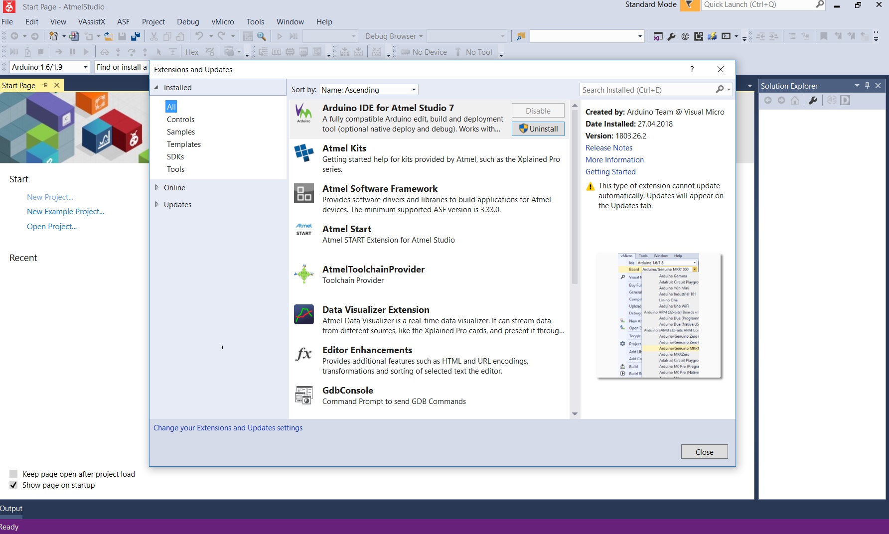Open the vMicro menu
Image resolution: width=889 pixels, height=534 pixels.
click(223, 22)
